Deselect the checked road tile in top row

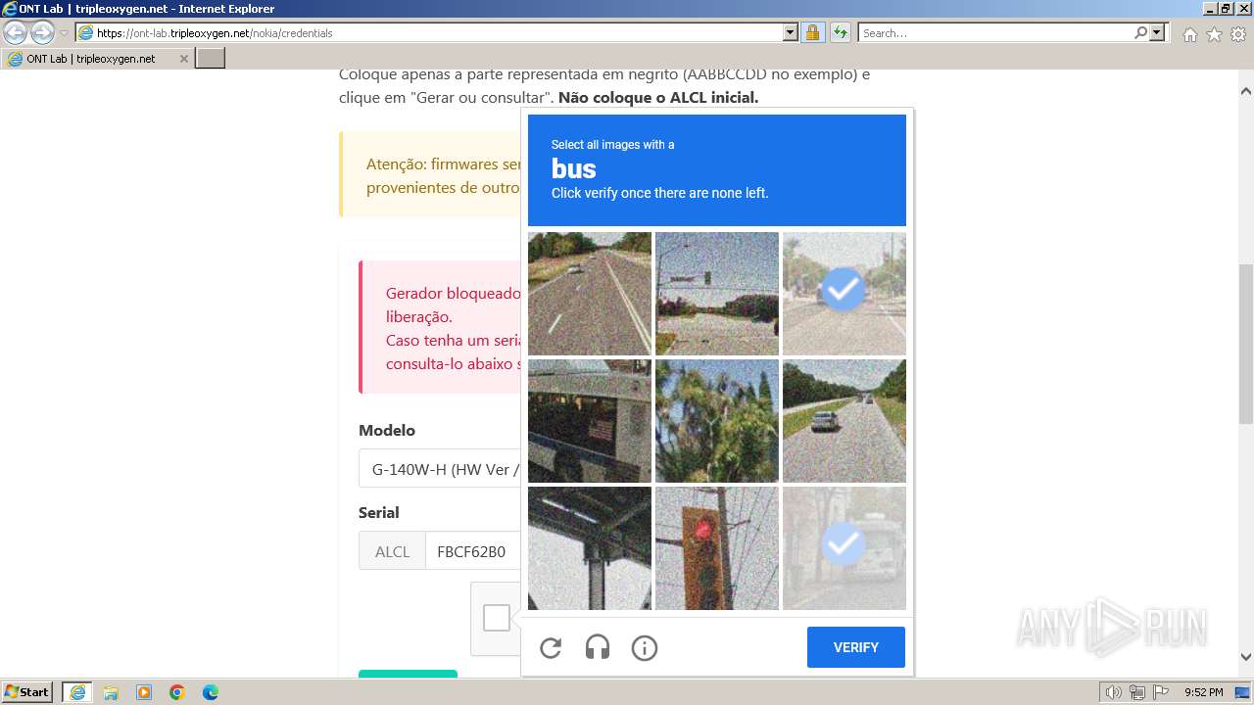point(844,294)
